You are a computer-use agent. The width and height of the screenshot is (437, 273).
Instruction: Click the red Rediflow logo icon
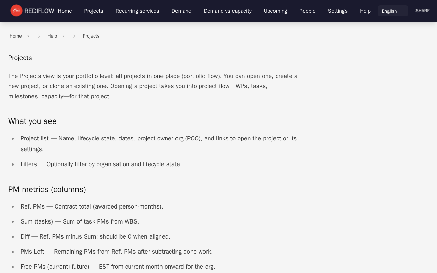point(16,11)
